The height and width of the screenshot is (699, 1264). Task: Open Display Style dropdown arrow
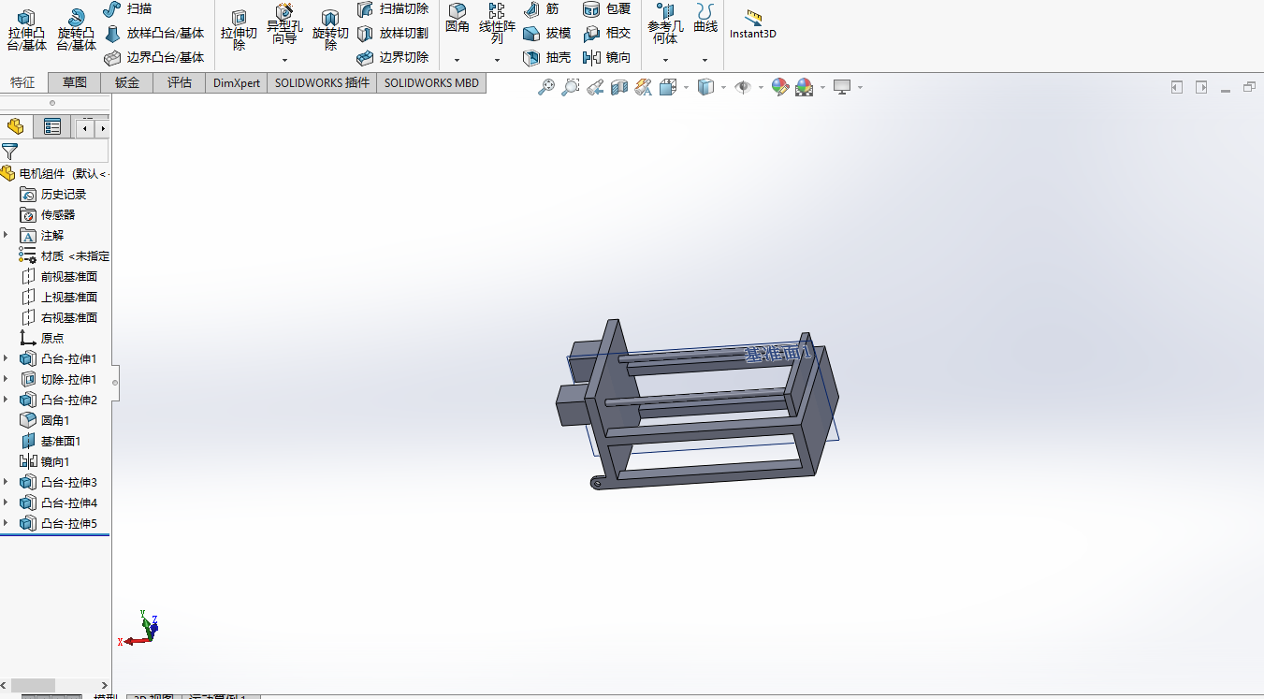click(724, 88)
